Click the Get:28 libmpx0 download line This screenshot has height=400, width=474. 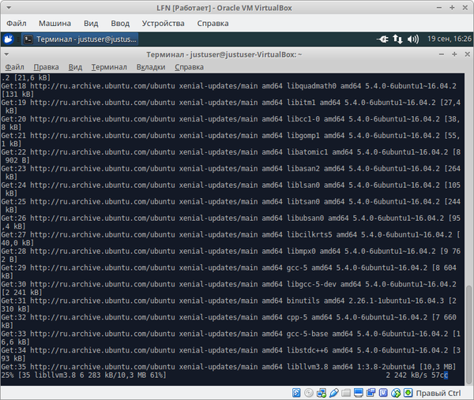(x=231, y=255)
